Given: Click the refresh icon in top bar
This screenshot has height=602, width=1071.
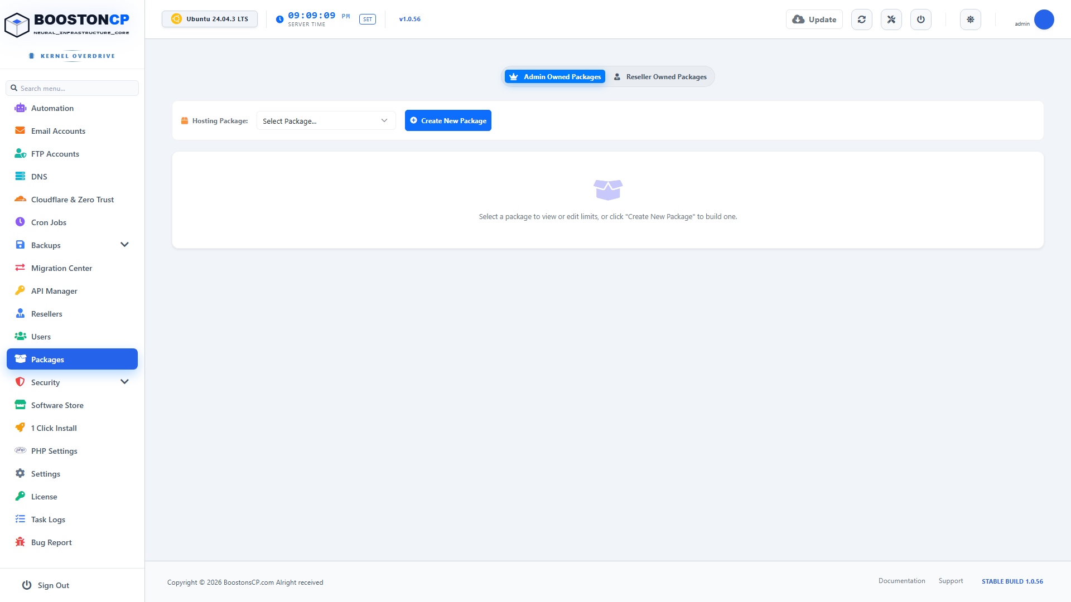Looking at the screenshot, I should pos(862,20).
